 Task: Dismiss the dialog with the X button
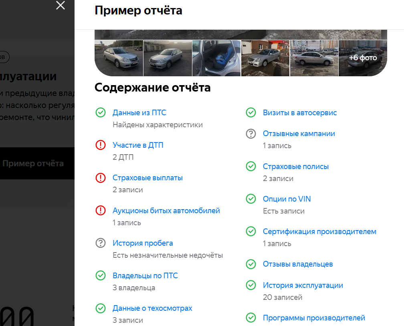(x=61, y=6)
